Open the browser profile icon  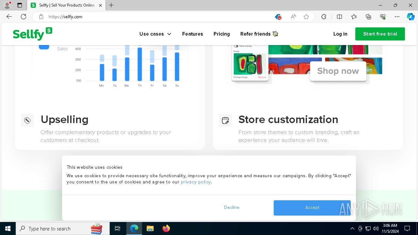click(7, 5)
